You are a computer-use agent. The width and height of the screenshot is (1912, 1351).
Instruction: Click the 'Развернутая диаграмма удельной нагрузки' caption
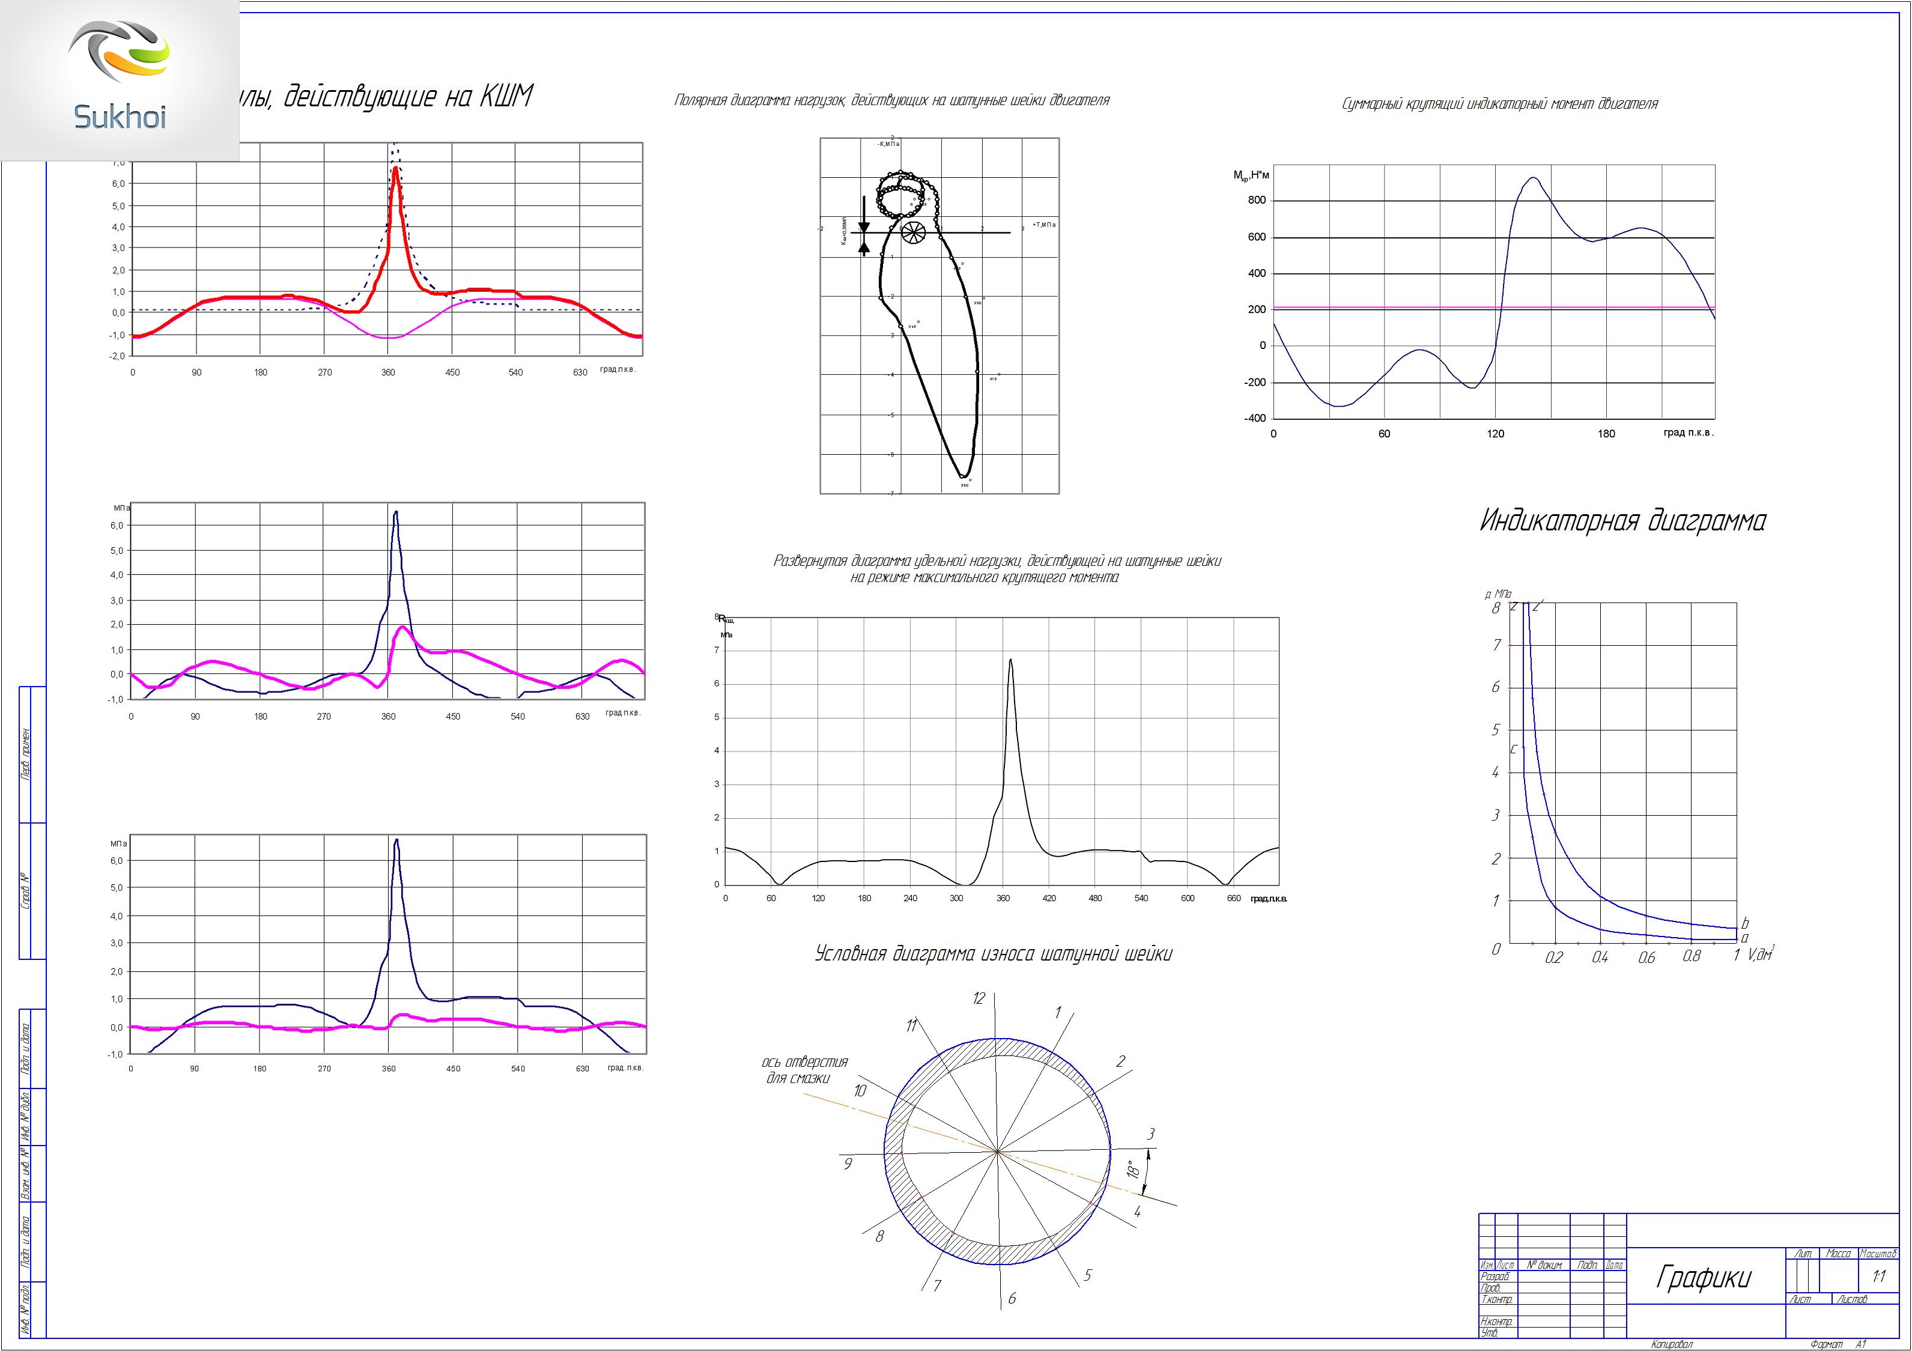(997, 569)
